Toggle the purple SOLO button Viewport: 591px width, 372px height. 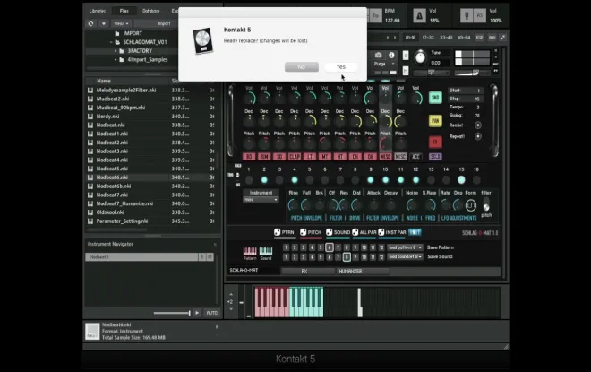[x=435, y=157]
